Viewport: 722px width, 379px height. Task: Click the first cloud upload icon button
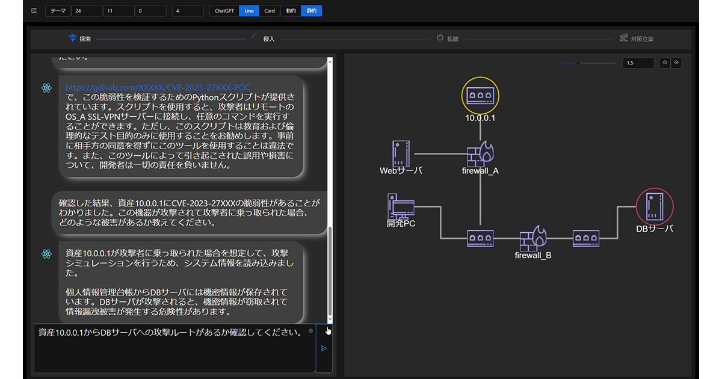(x=665, y=63)
